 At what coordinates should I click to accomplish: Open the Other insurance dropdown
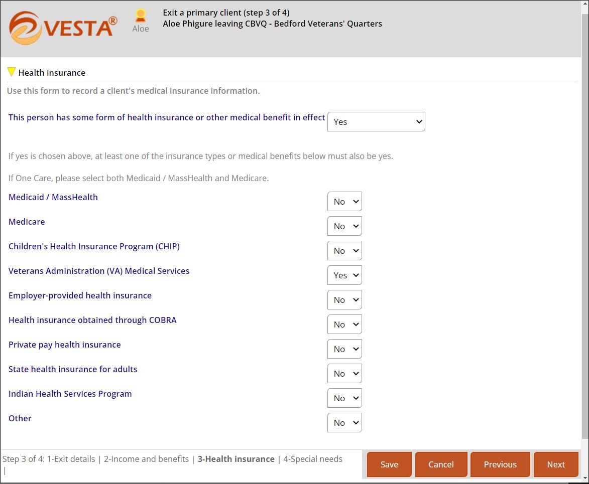344,422
